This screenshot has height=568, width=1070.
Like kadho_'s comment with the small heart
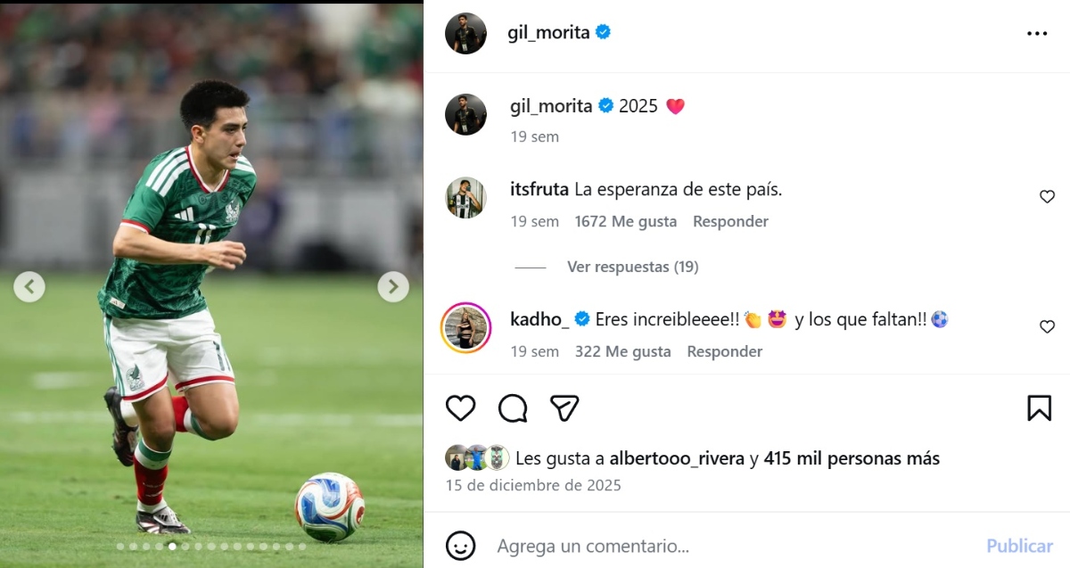pos(1046,327)
